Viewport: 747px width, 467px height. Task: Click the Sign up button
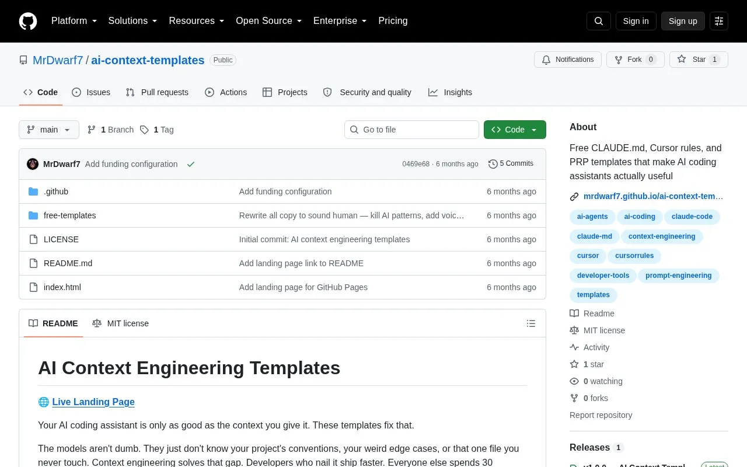pyautogui.click(x=683, y=21)
